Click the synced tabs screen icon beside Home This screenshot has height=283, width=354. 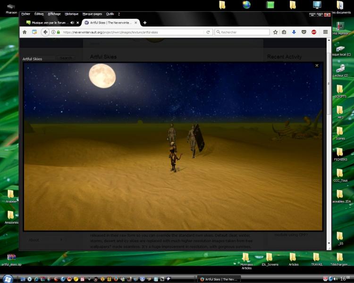coord(34,32)
